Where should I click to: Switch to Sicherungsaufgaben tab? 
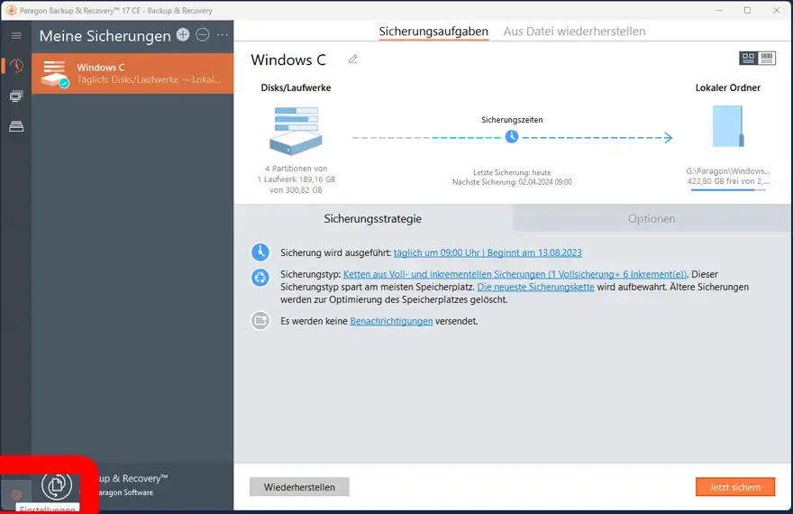(433, 32)
